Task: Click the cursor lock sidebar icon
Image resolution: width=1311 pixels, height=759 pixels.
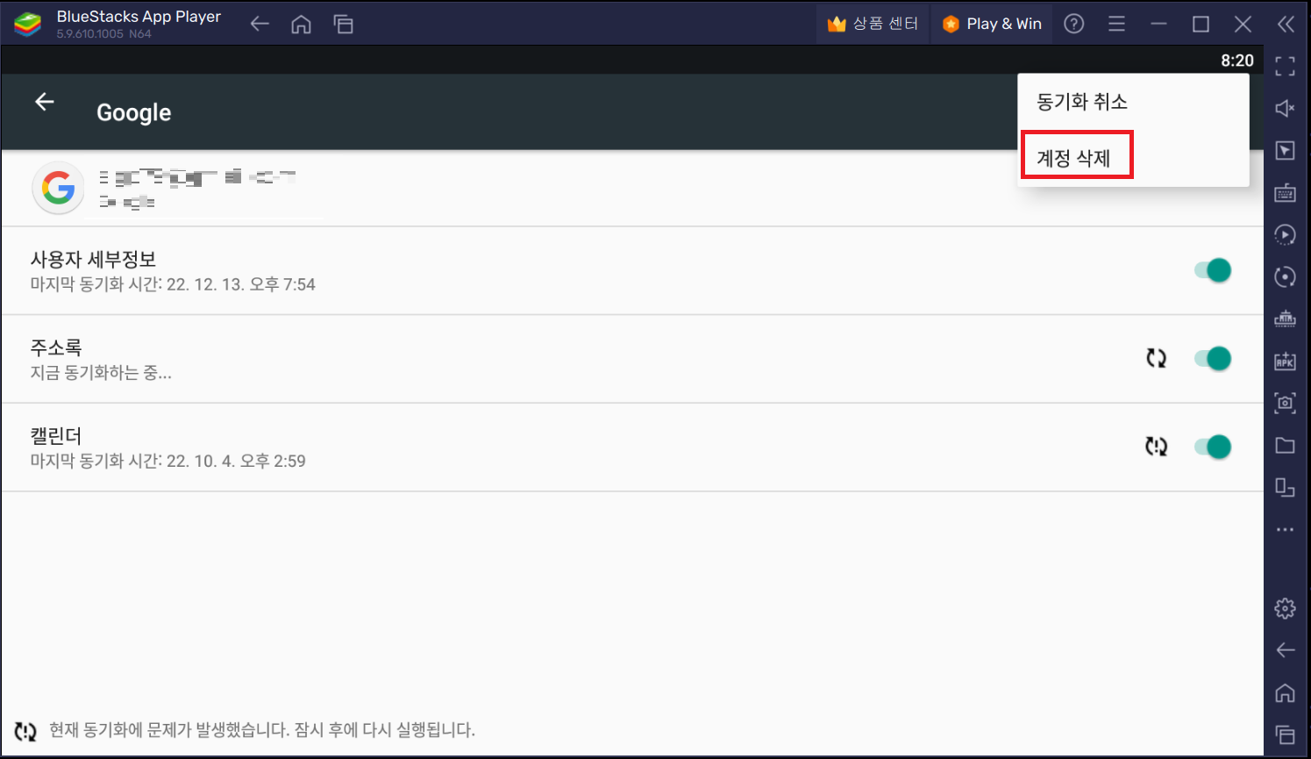Action: tap(1286, 150)
